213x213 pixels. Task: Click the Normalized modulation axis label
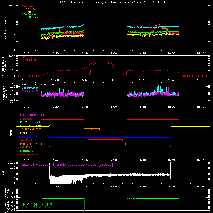coord(5,93)
